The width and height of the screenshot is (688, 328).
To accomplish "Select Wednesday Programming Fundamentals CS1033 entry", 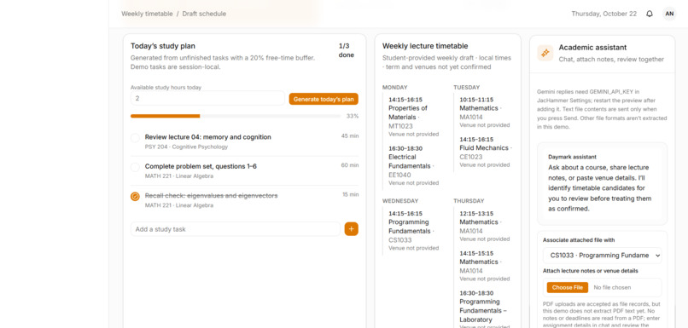I will 411,230.
